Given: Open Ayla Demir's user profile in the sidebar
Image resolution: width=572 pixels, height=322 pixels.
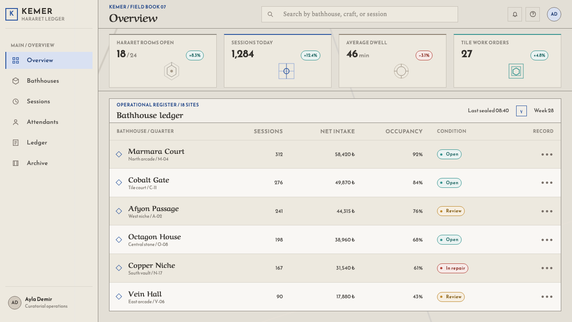Looking at the screenshot, I should 49,303.
